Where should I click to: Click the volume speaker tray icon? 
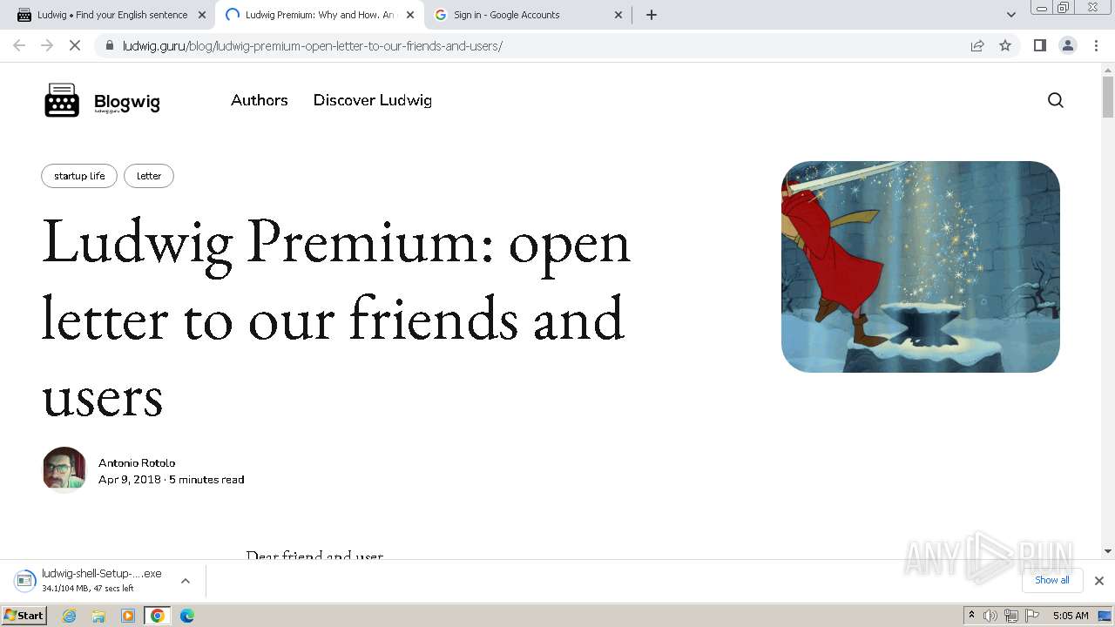pyautogui.click(x=990, y=616)
